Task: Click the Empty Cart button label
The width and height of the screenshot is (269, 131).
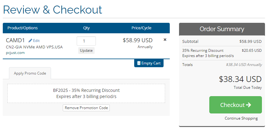Action: click(x=151, y=63)
